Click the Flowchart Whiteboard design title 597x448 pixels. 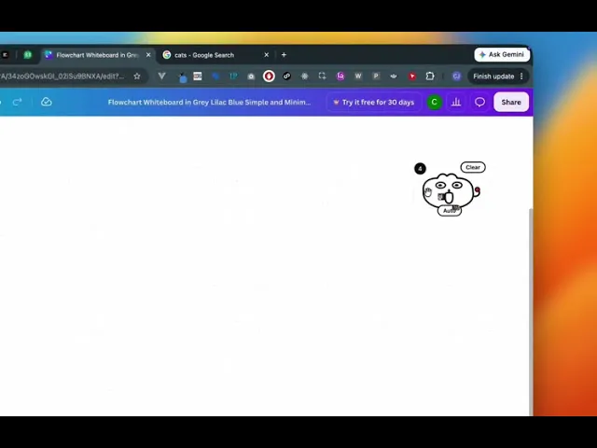tap(209, 102)
